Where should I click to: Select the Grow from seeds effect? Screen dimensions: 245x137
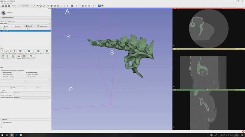[x=29, y=52]
